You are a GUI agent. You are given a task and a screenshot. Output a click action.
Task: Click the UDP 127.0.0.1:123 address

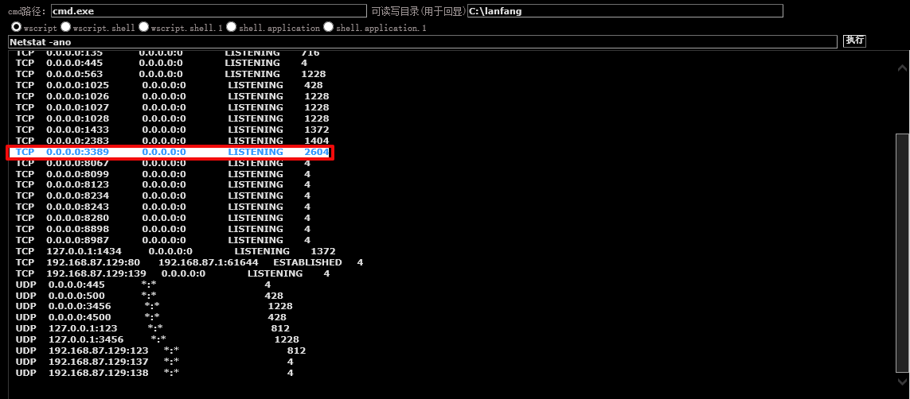pyautogui.click(x=83, y=328)
